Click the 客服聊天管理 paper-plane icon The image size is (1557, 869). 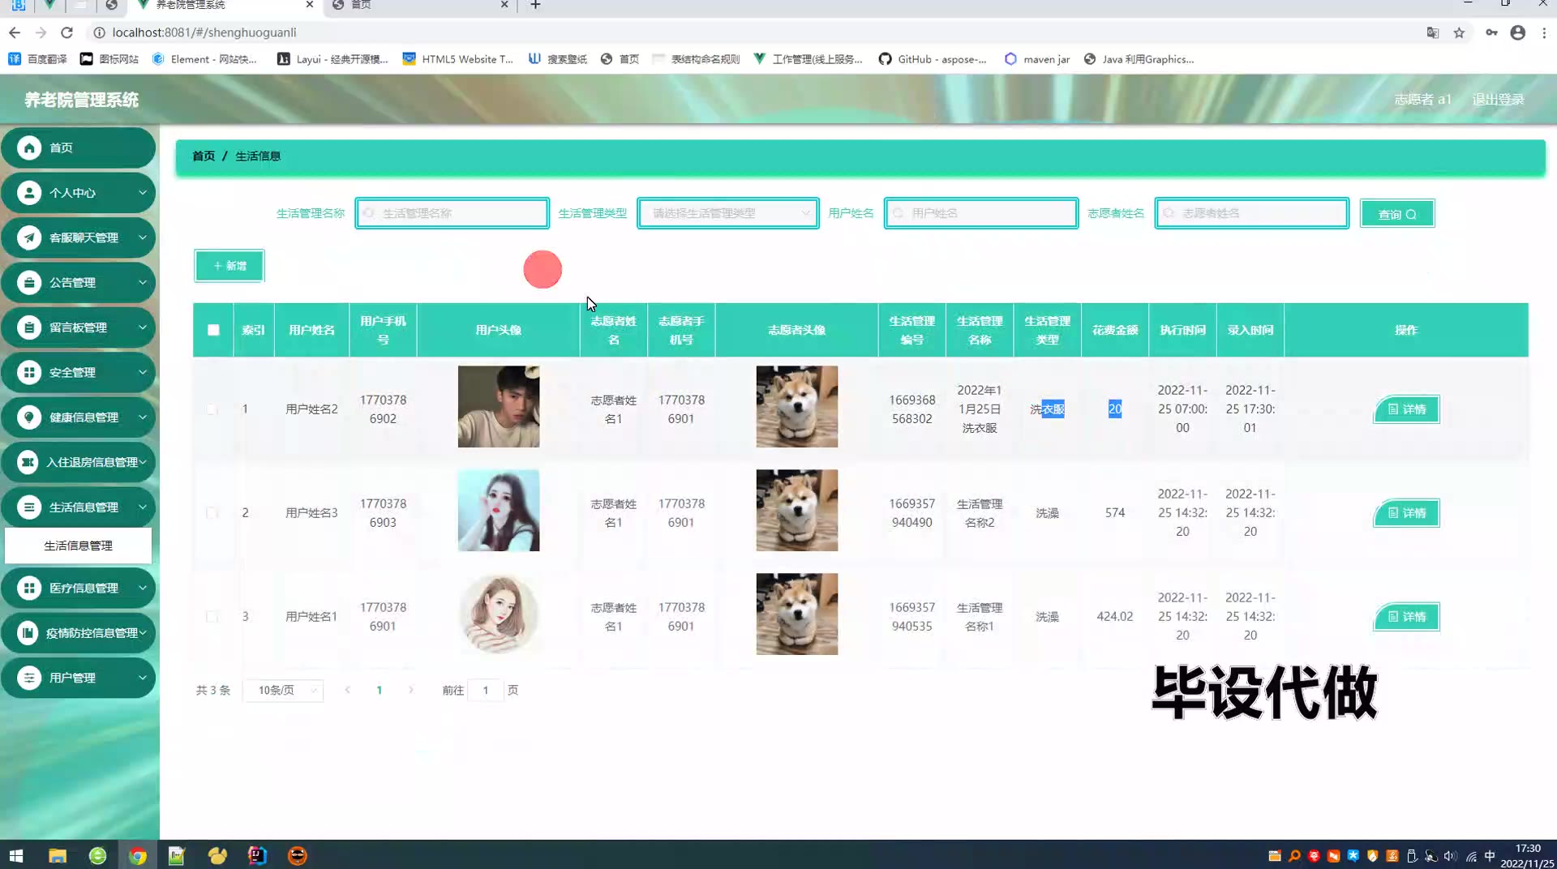(29, 238)
